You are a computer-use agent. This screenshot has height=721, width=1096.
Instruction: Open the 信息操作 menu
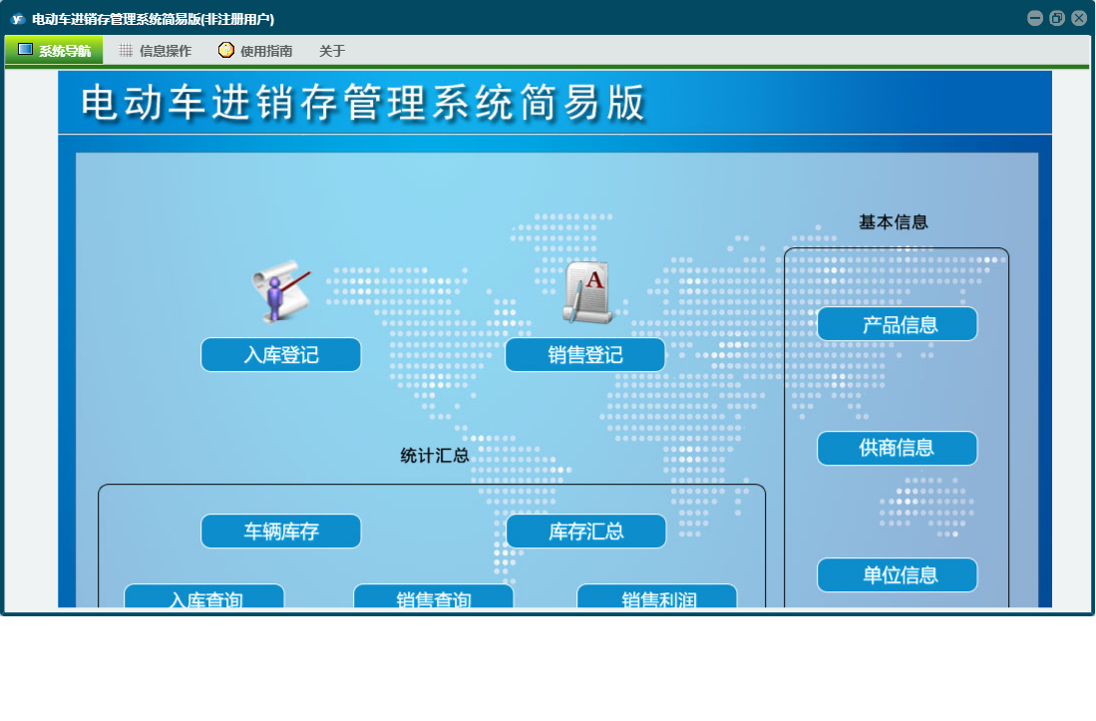(x=155, y=51)
